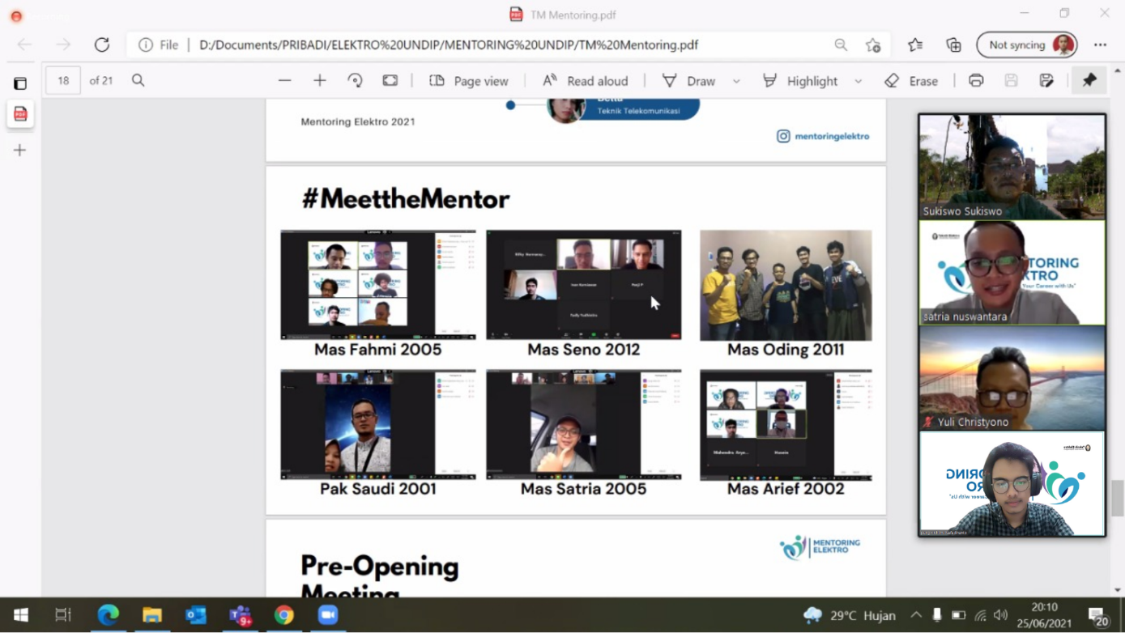The height and width of the screenshot is (633, 1125).
Task: Open the TM Mentoring PDF tab in sidebar
Action: (x=20, y=114)
